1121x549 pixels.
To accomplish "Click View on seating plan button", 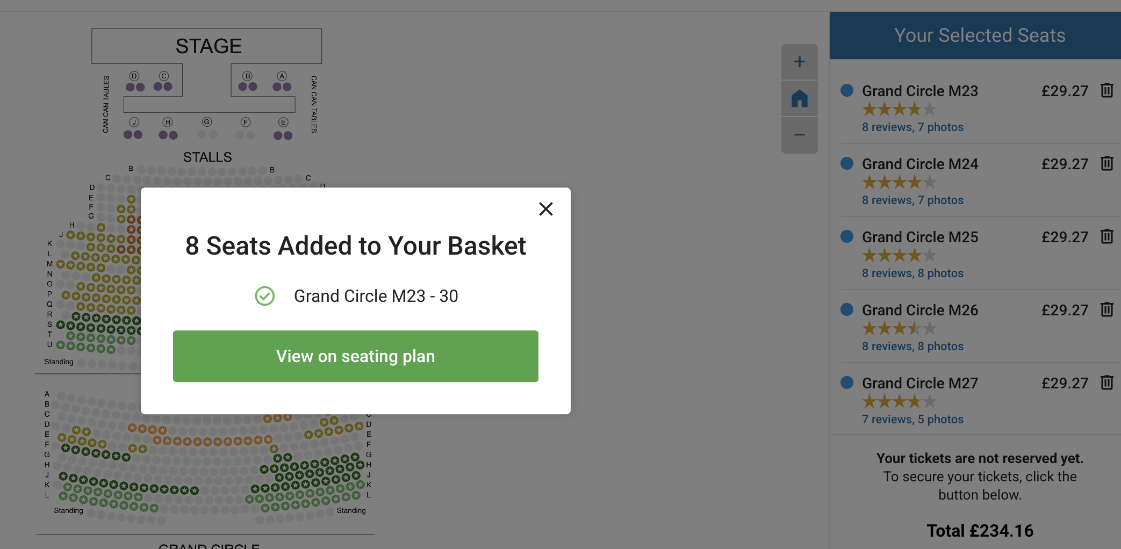I will coord(356,356).
